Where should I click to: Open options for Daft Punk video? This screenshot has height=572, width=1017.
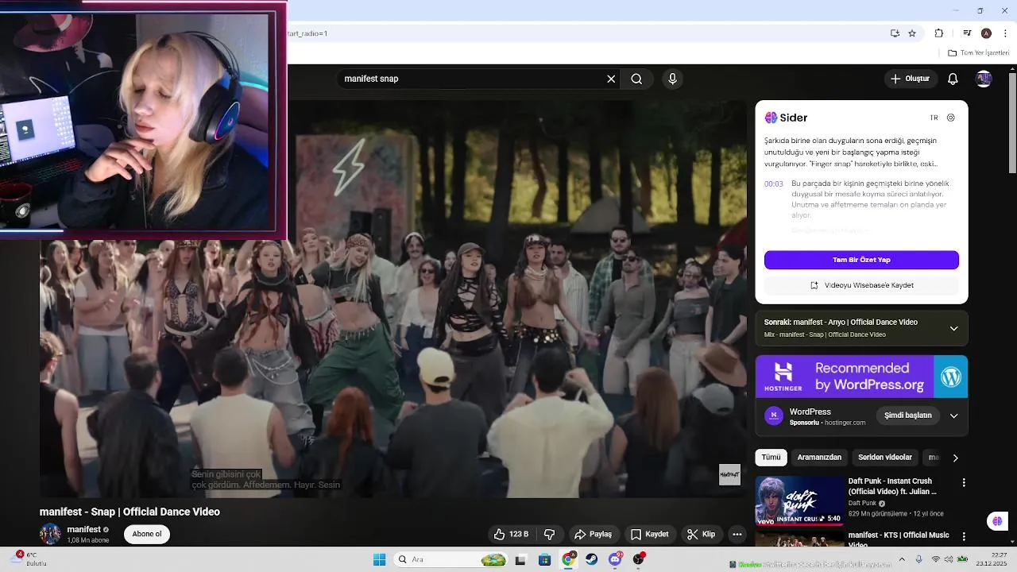[964, 482]
